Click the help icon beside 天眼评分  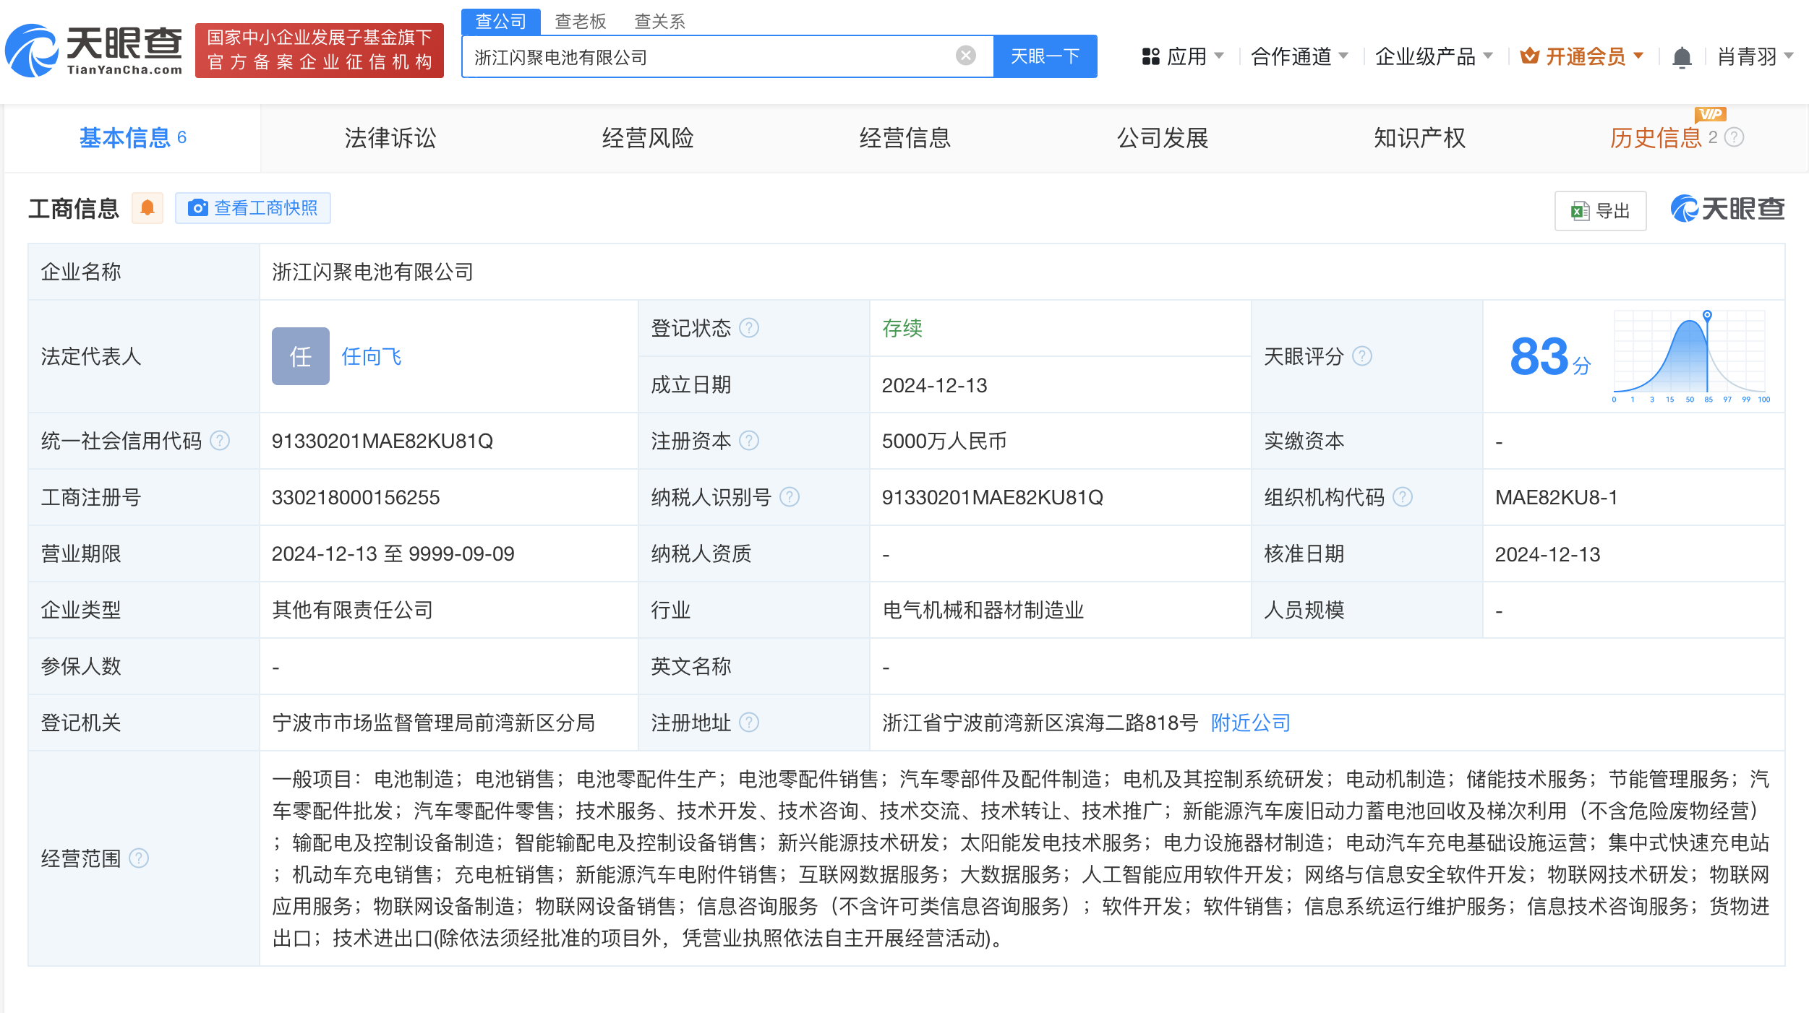point(1362,356)
